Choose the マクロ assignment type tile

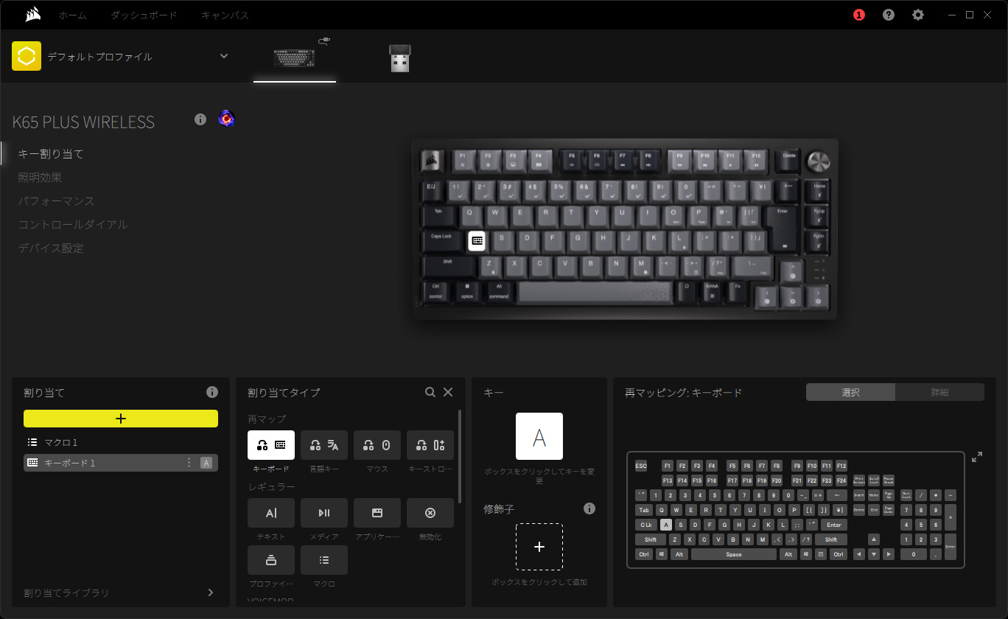coord(324,560)
